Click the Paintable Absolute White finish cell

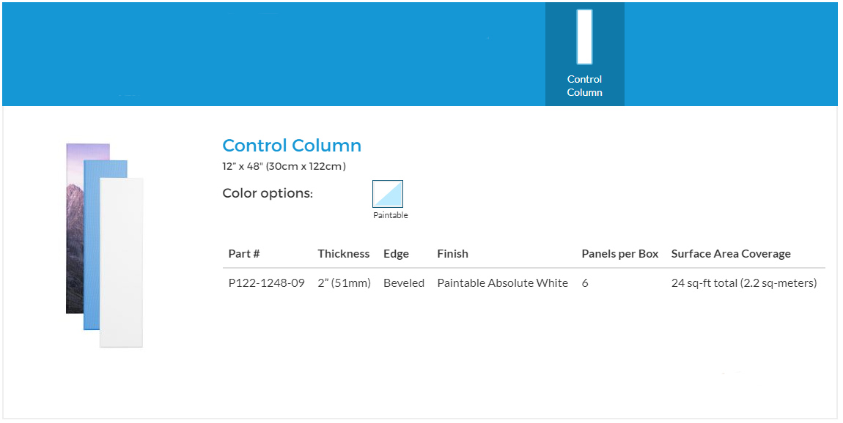(x=502, y=283)
